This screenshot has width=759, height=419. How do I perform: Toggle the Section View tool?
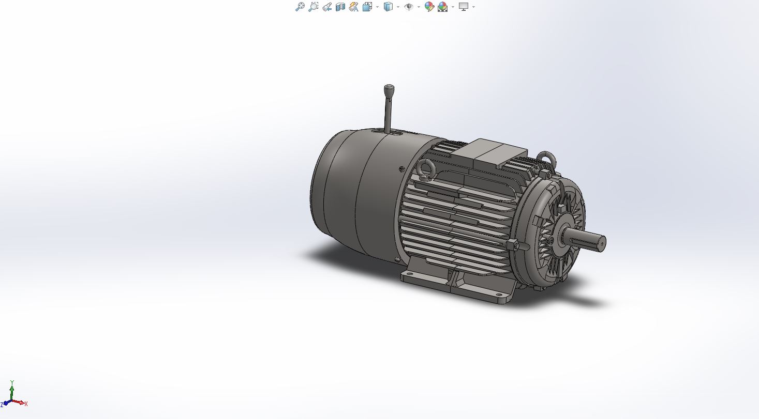340,7
